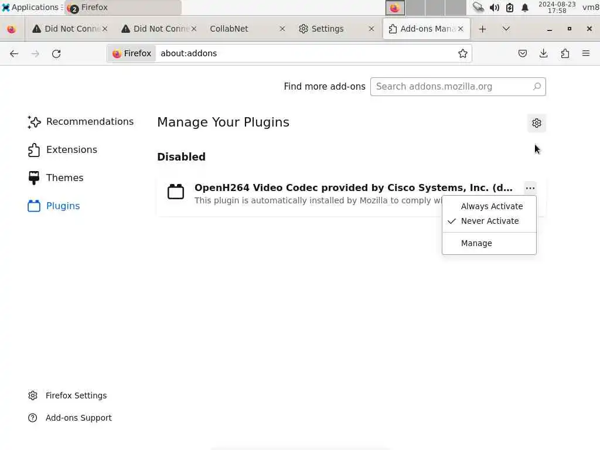The height and width of the screenshot is (450, 600).
Task: Close the first Did Not Connect tab
Action: coord(105,29)
